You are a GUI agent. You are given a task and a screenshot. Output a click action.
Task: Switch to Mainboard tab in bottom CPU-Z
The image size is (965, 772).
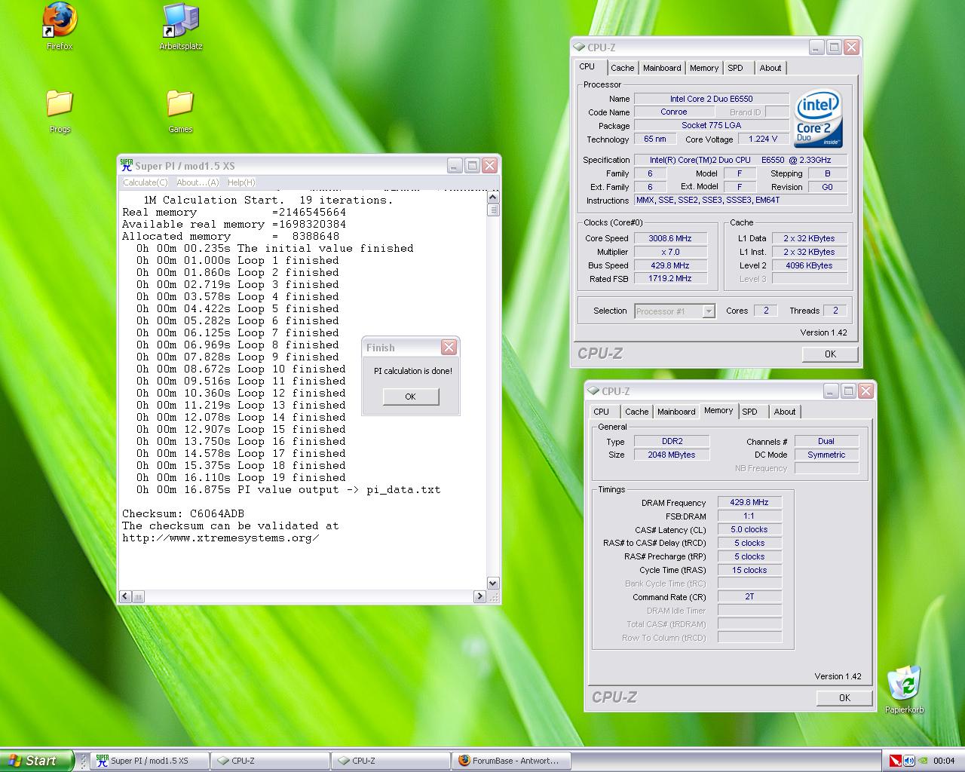point(676,412)
